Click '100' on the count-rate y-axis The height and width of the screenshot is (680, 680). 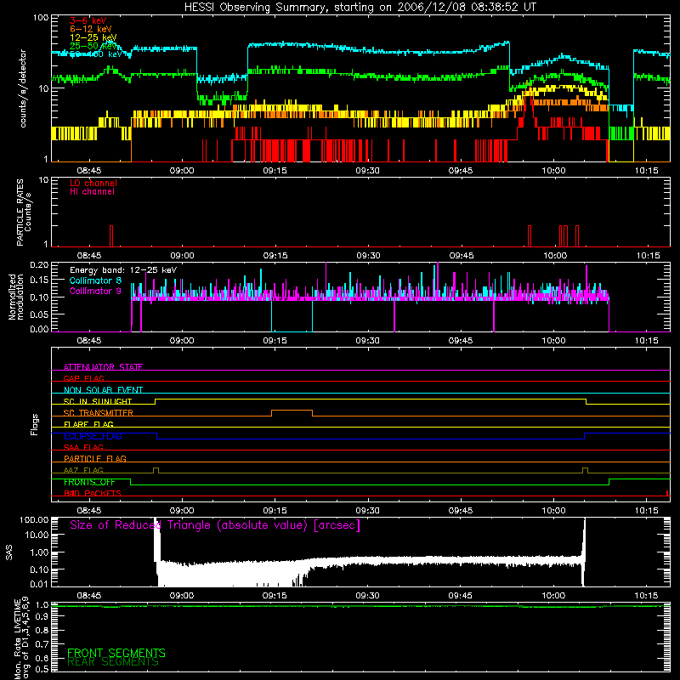tap(41, 18)
